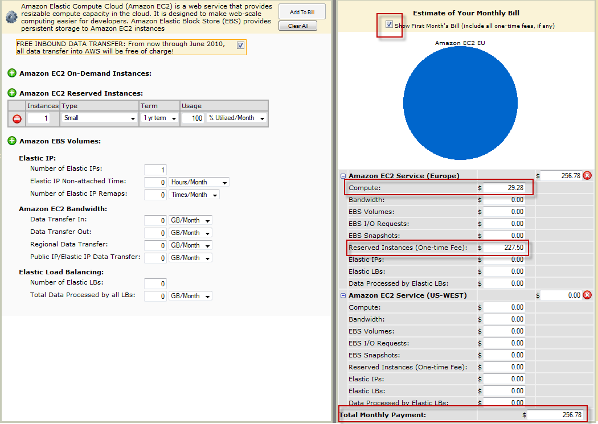Collapse the Amazon EC2 Service (US-WEST) section
The height and width of the screenshot is (424, 598).
click(x=343, y=295)
